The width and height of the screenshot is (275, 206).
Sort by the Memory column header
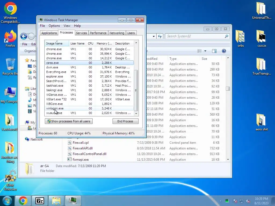tap(104, 43)
